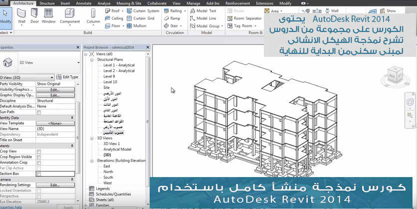
Task: Select the Analytical Model 3D view
Action: click(x=117, y=150)
